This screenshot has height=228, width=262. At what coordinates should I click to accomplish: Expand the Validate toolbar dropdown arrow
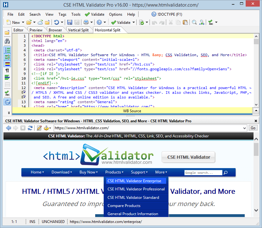coord(134,22)
